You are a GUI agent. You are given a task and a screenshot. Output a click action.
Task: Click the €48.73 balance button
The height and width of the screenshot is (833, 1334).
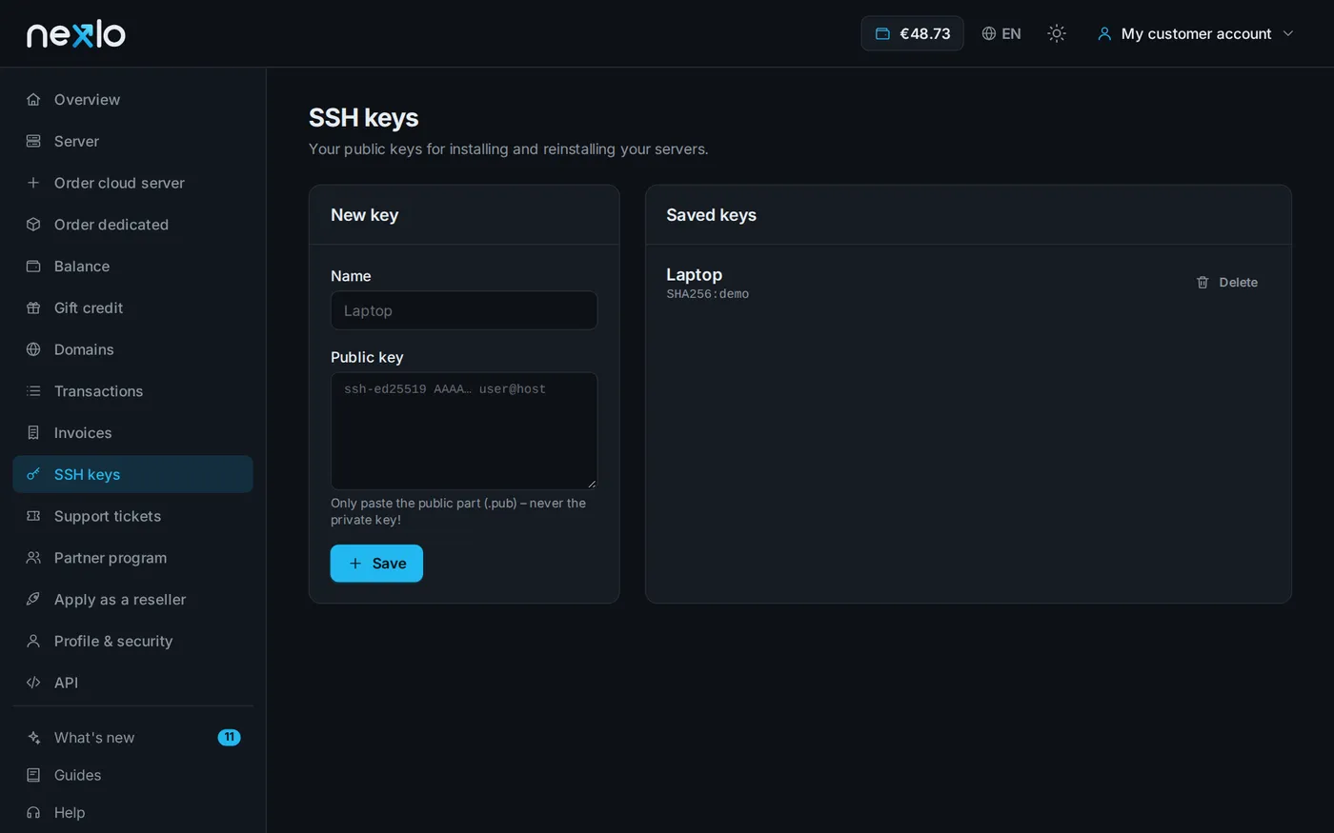point(912,33)
